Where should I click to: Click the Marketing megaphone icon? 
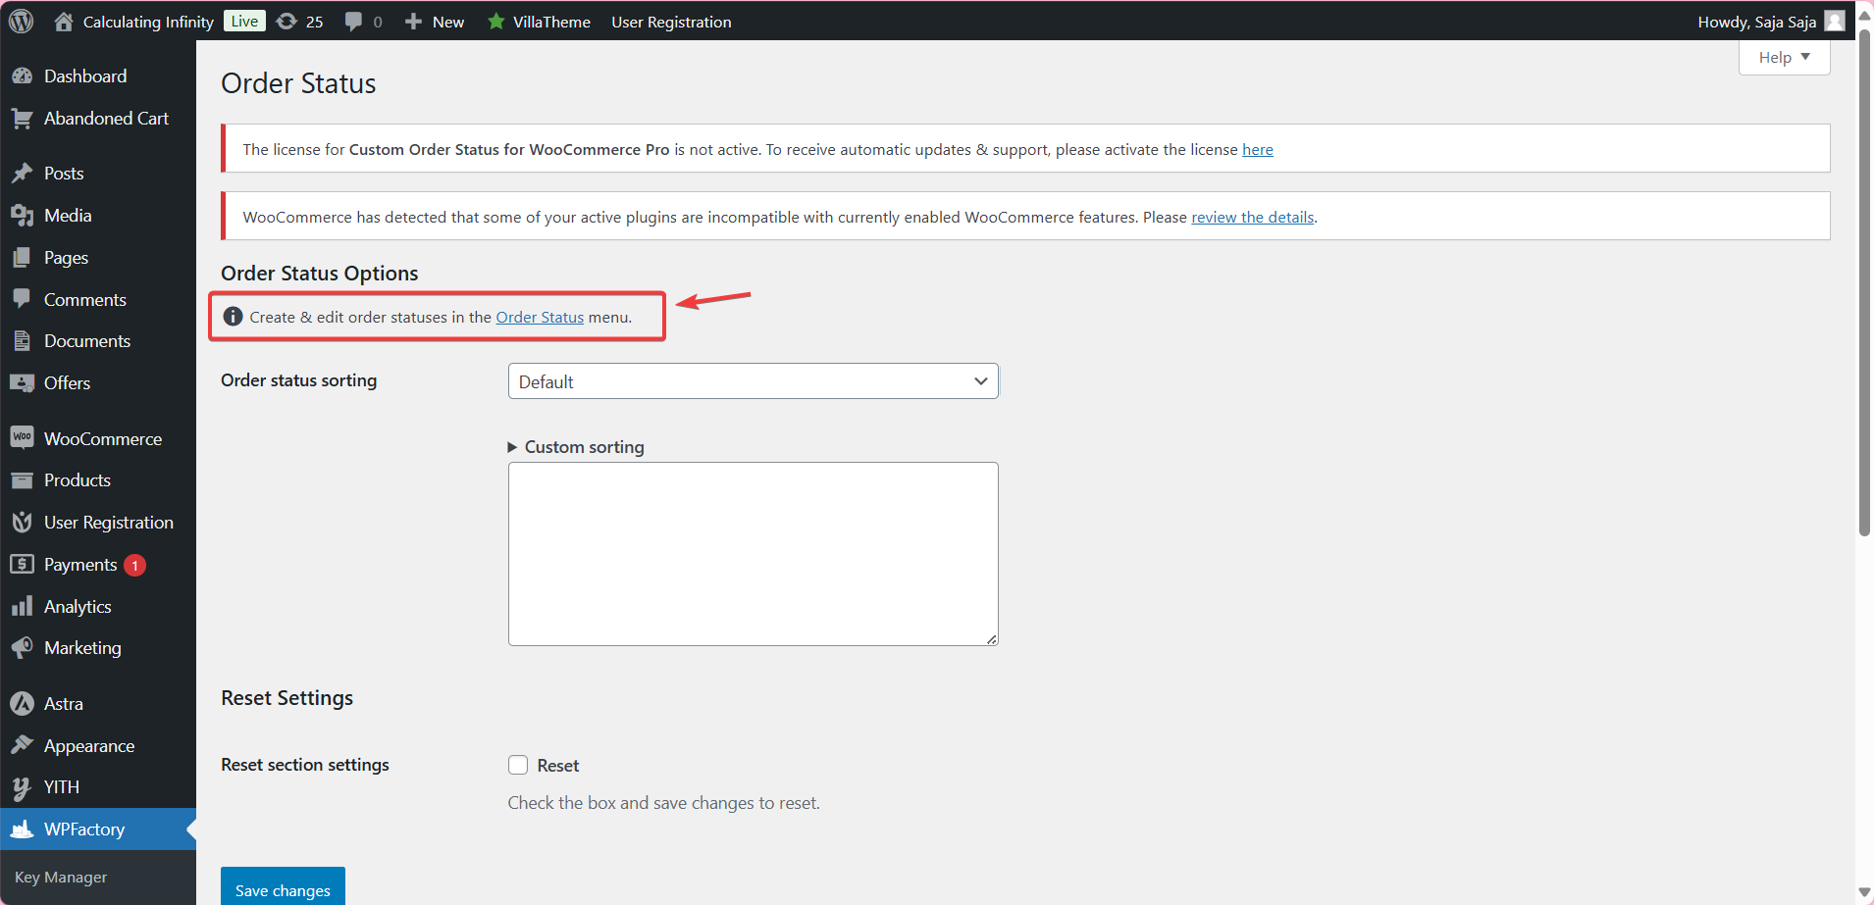(x=24, y=647)
